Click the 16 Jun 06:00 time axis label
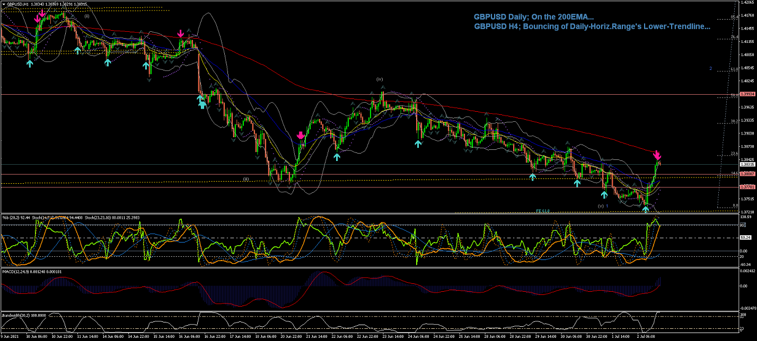The image size is (757, 341). pyautogui.click(x=190, y=336)
